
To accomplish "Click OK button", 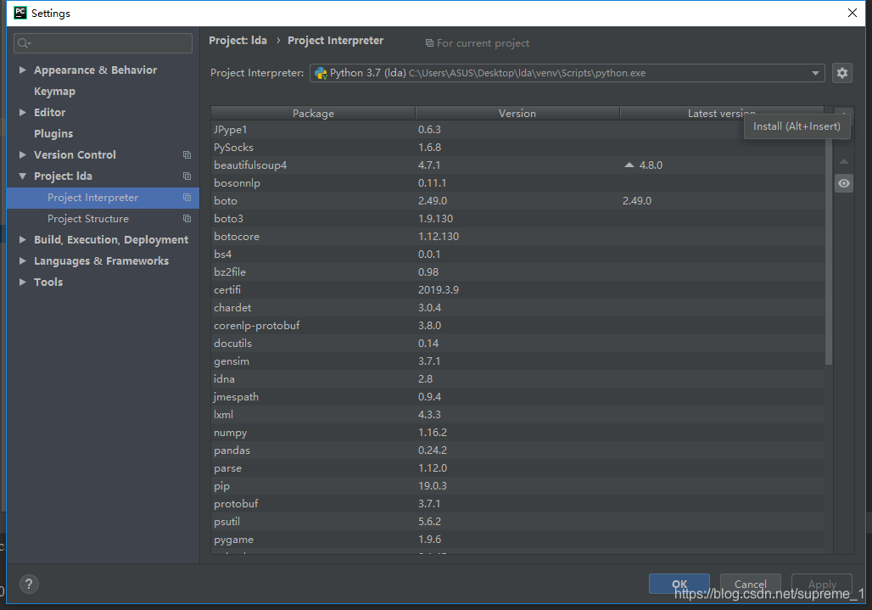I will tap(679, 584).
